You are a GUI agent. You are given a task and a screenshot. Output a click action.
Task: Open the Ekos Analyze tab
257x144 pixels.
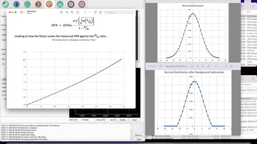click(27, 4)
